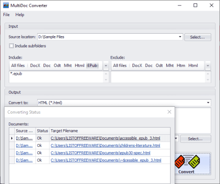Viewport: 220px width, 184px height.
Task: Click the row indicator arrow of first document
Action: (x=12, y=138)
